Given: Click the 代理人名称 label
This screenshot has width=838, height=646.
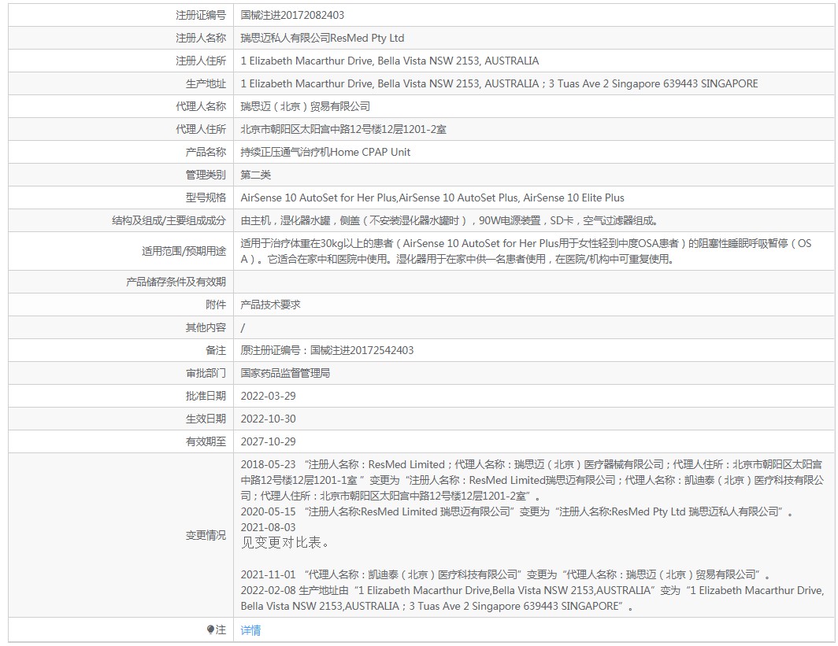Looking at the screenshot, I should pyautogui.click(x=201, y=106).
